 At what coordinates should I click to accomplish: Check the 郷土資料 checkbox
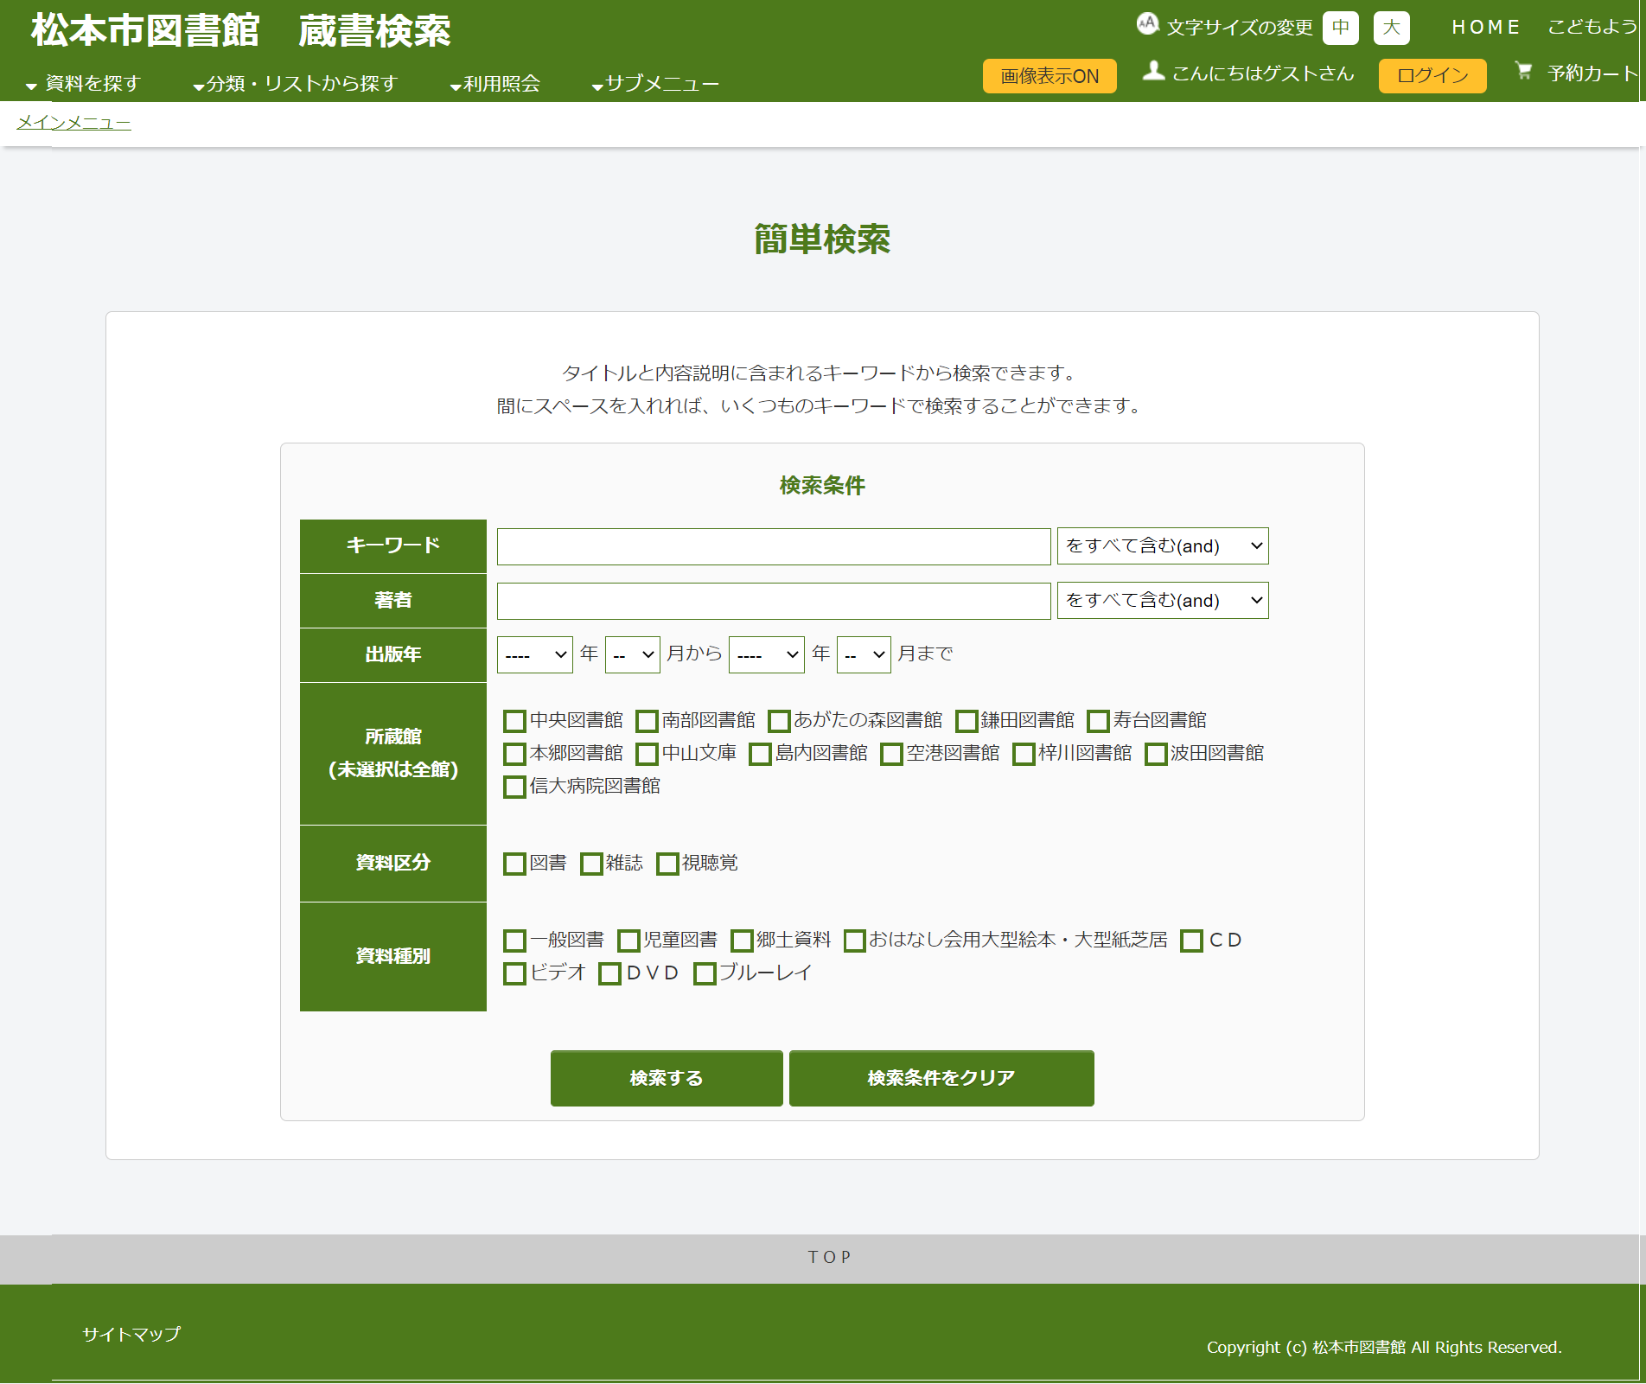point(742,941)
